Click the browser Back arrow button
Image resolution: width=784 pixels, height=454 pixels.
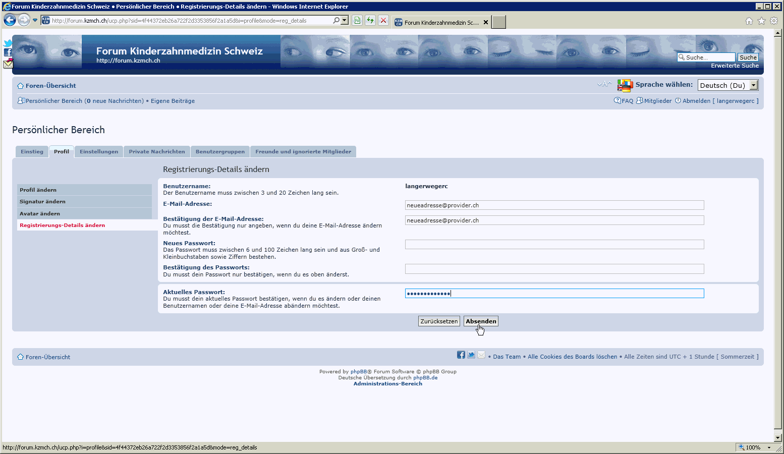click(10, 21)
